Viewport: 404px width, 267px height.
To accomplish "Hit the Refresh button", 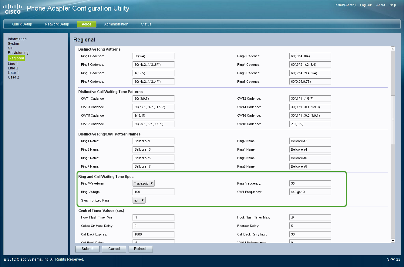I will (x=141, y=249).
